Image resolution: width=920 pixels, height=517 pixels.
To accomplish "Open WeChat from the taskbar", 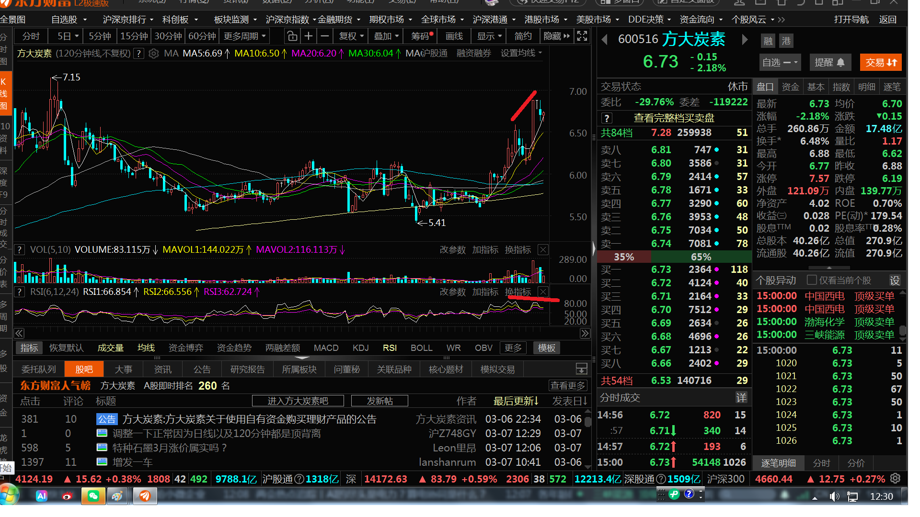I will tap(93, 496).
